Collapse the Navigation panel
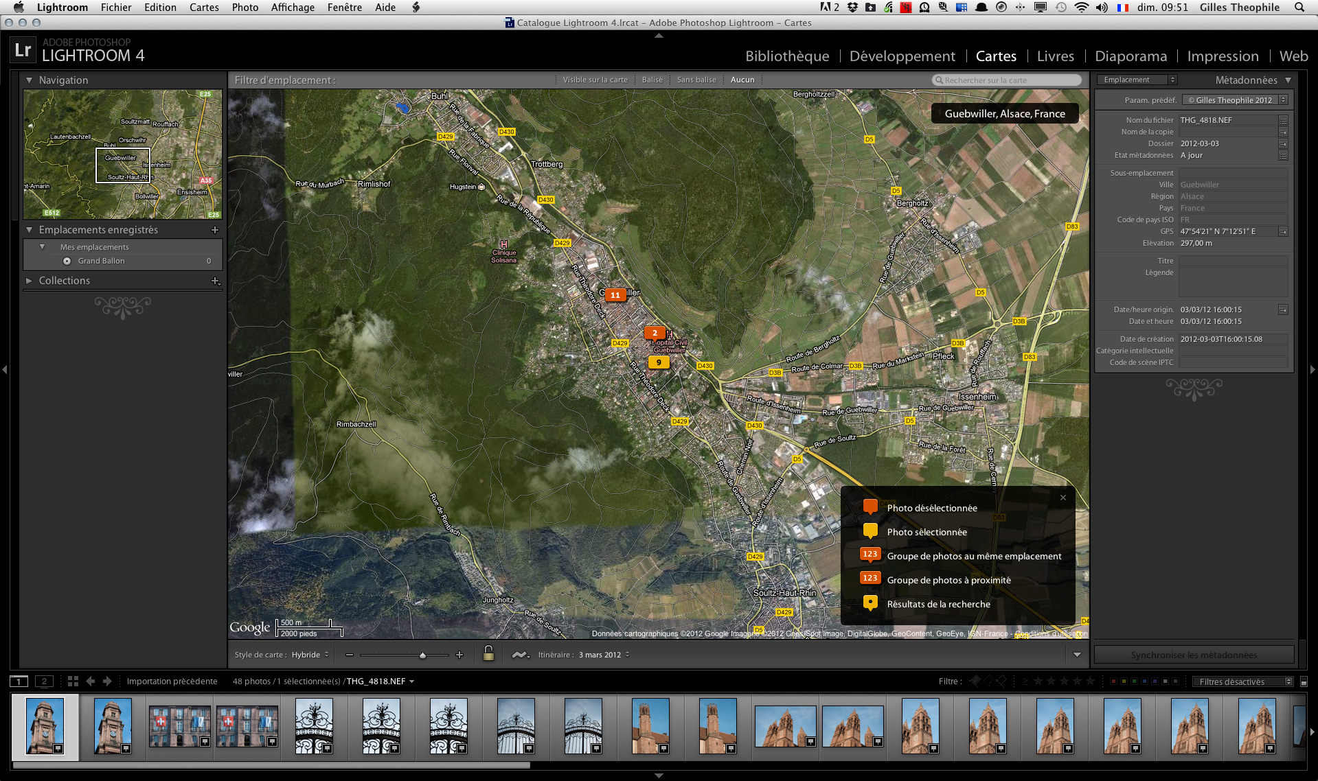 tap(29, 80)
